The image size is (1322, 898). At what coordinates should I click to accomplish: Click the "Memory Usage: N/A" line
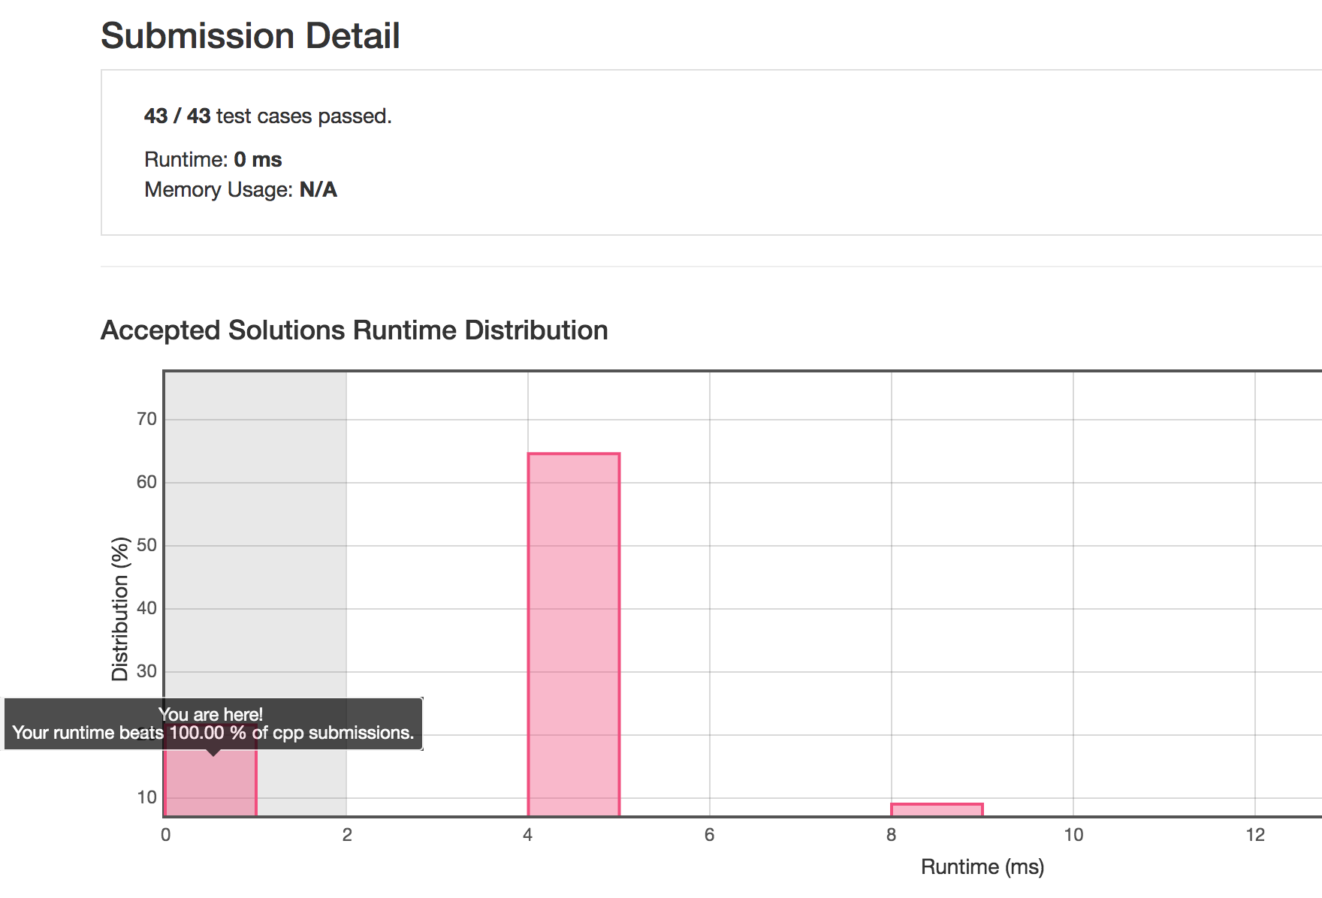coord(240,190)
